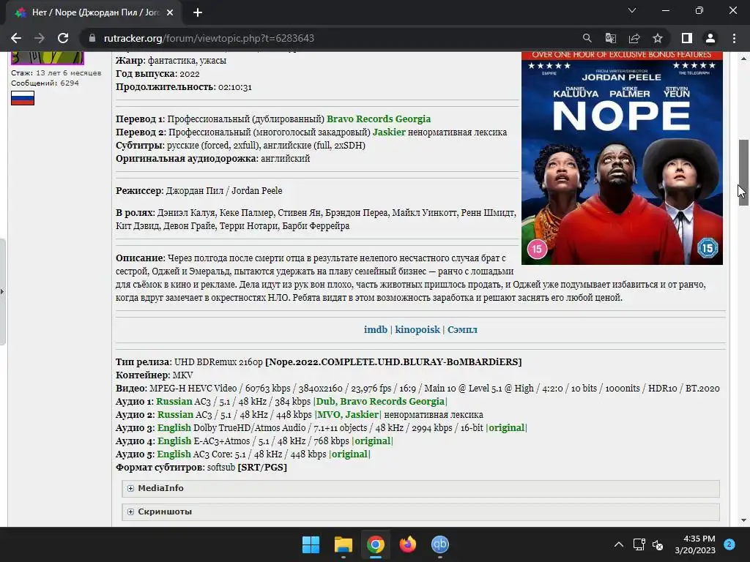
Task: Click the 'Сообщений: 6294' text
Action: (45, 83)
